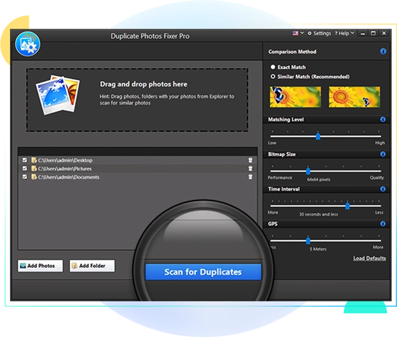Minimize the Duplicate Photos Fixer Pro window
397x342 pixels.
pyautogui.click(x=363, y=34)
